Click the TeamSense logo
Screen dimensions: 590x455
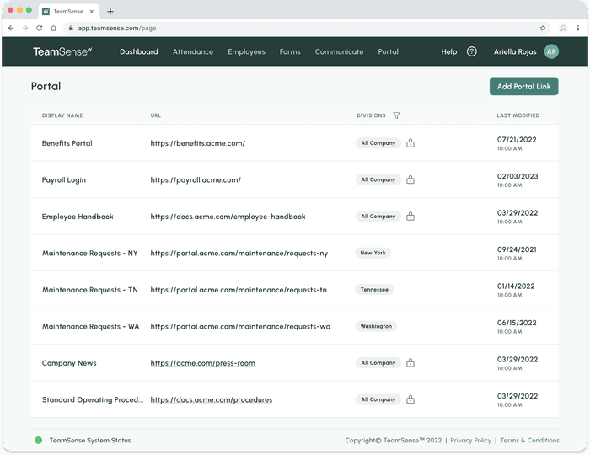tap(62, 51)
